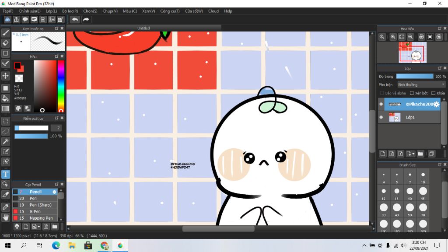The height and width of the screenshot is (252, 448).
Task: Select the Eraser tool
Action: [5, 43]
